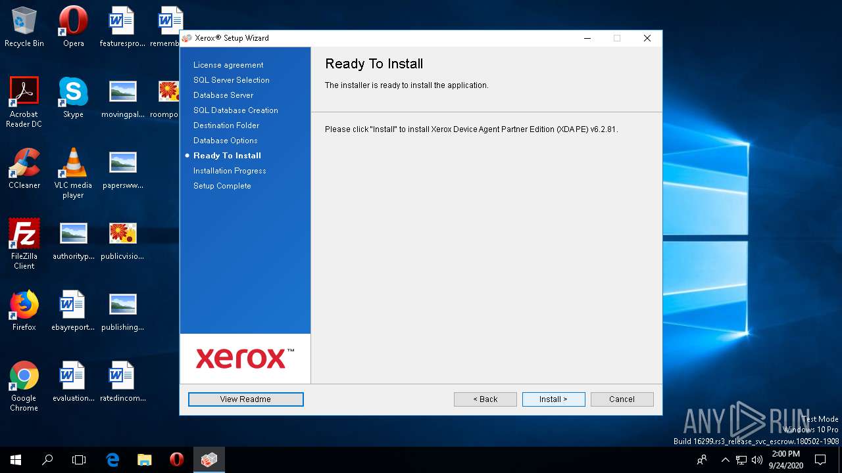Launch CCleaner desktop shortcut
The width and height of the screenshot is (842, 473).
(x=24, y=169)
